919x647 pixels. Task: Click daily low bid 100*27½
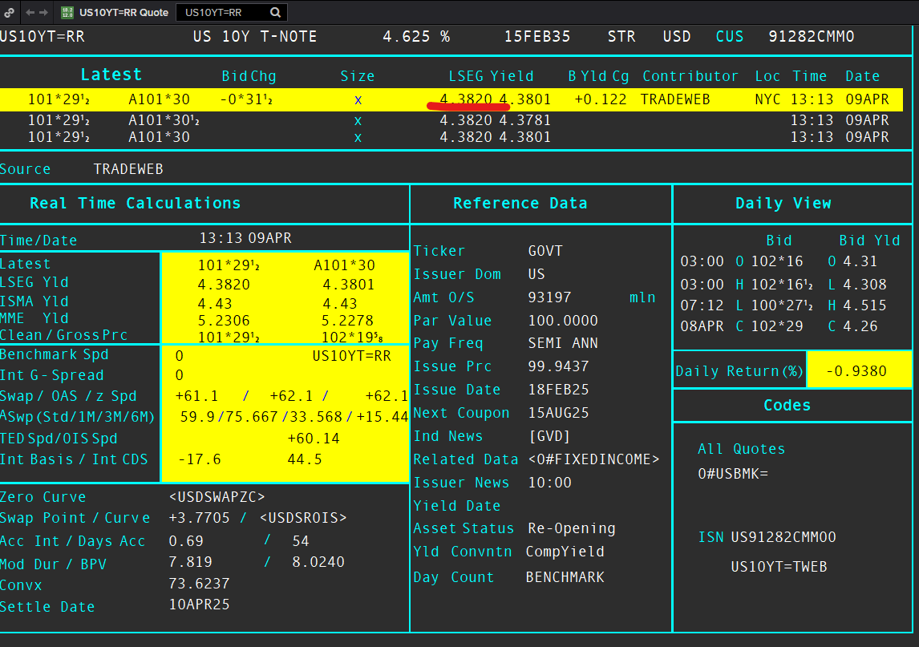(x=782, y=305)
